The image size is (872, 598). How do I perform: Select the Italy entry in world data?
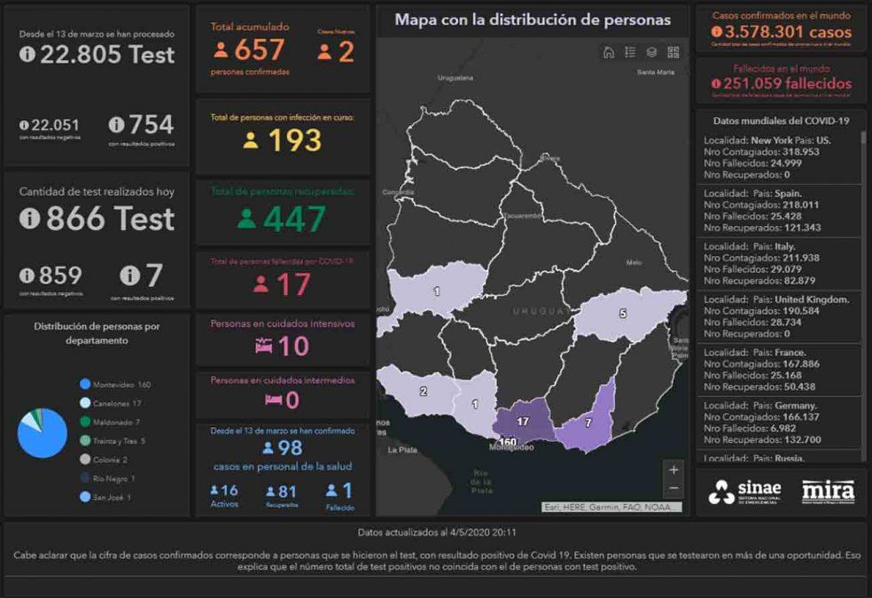point(778,263)
